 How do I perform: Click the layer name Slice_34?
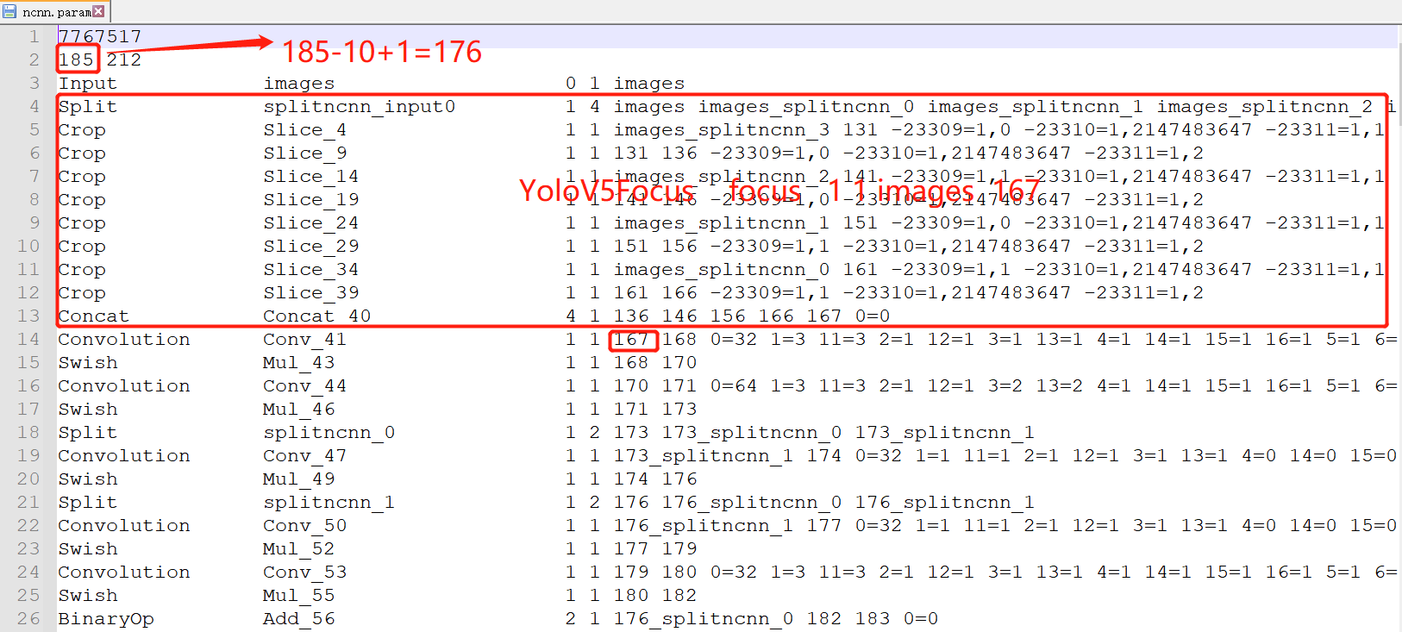click(311, 269)
